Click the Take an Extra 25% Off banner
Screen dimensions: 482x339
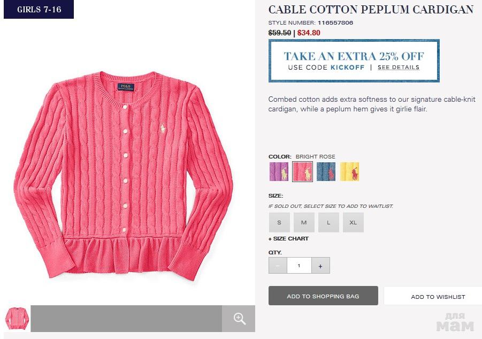point(354,61)
